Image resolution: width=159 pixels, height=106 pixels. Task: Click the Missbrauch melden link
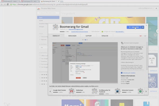[x=129, y=73]
